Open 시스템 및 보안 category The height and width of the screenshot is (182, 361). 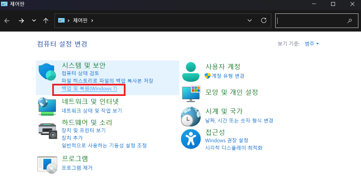(x=83, y=65)
